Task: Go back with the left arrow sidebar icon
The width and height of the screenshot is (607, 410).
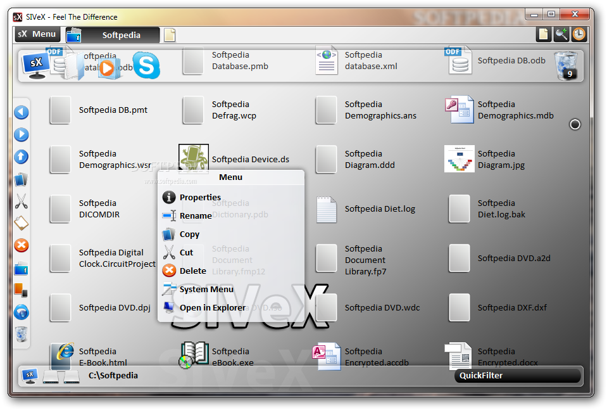Action: [x=22, y=112]
